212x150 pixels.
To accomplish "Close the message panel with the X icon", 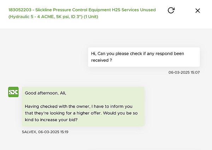I will tap(198, 11).
